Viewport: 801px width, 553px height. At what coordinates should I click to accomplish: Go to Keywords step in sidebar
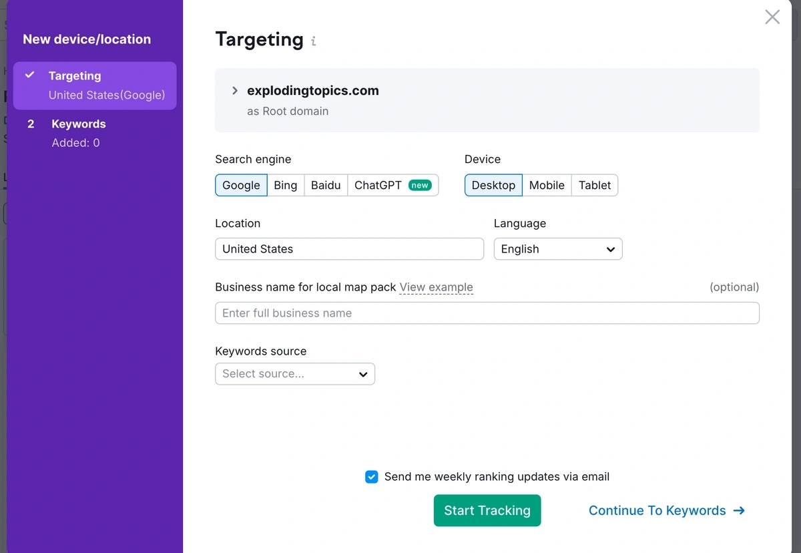78,132
